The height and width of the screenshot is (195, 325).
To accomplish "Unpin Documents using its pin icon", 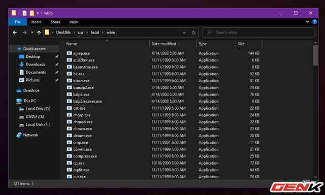I will [x=56, y=72].
